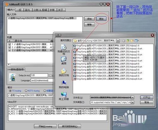Image resolution: width=158 pixels, height=130 pixels.
Task: Click the 拷贝到剪贴板 button
Action: 70,126
